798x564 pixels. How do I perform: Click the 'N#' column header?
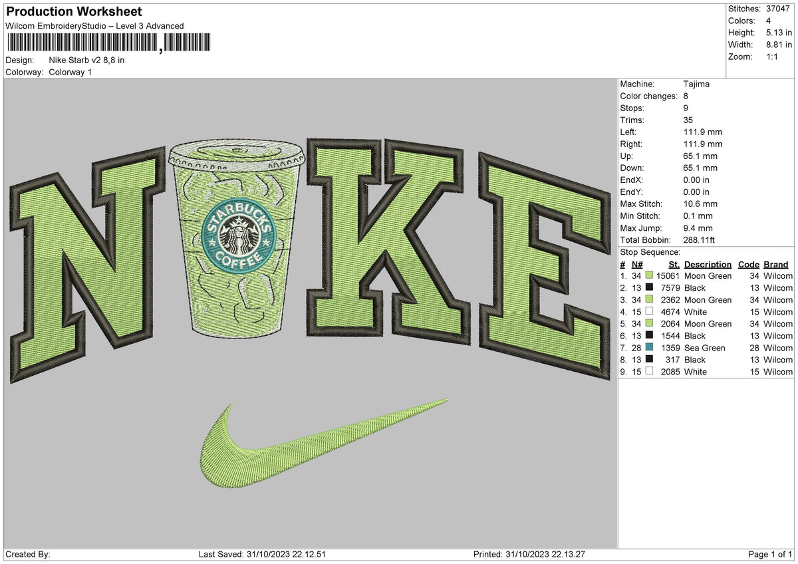(x=638, y=264)
